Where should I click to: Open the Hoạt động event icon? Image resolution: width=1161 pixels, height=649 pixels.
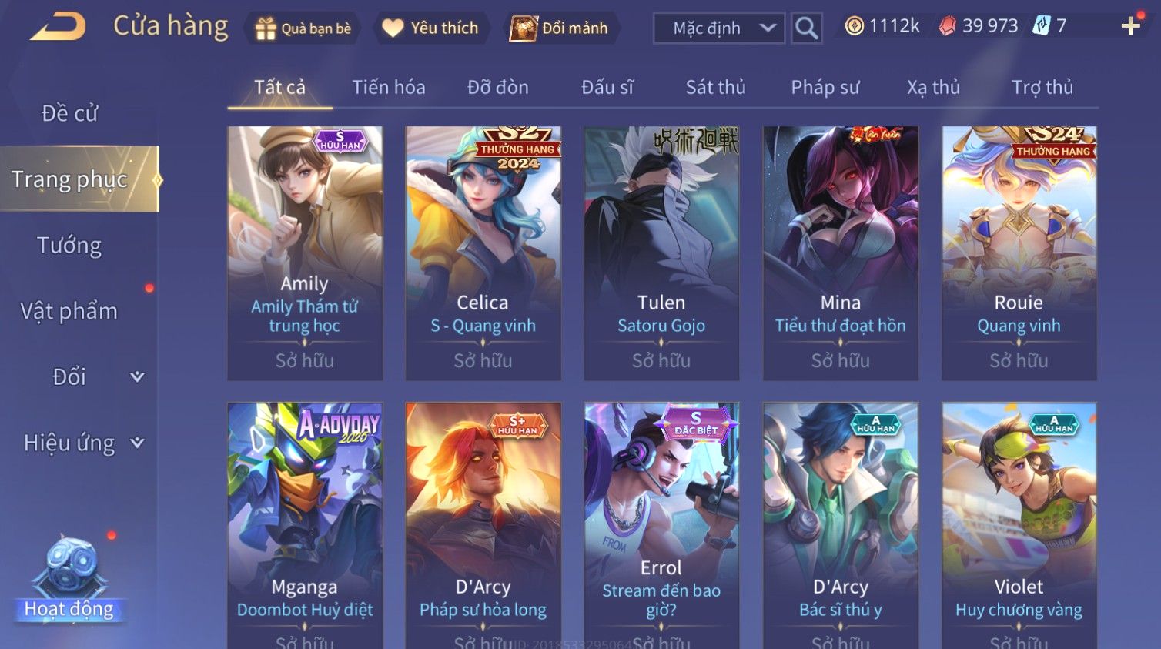70,579
